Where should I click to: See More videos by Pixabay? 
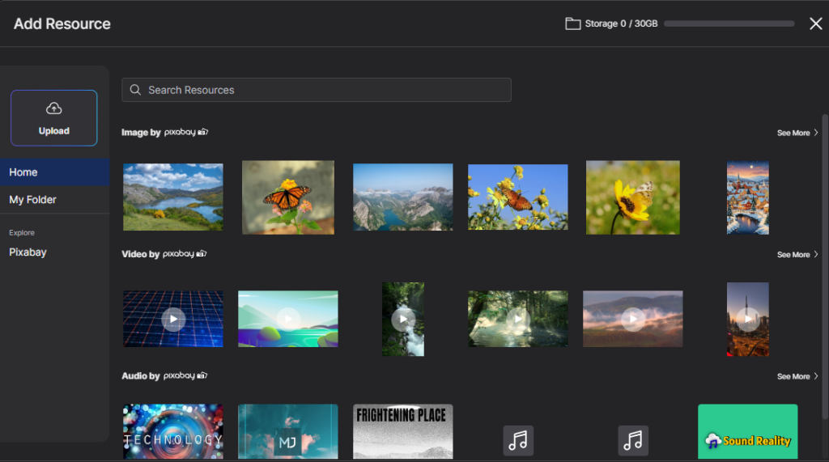click(x=797, y=254)
